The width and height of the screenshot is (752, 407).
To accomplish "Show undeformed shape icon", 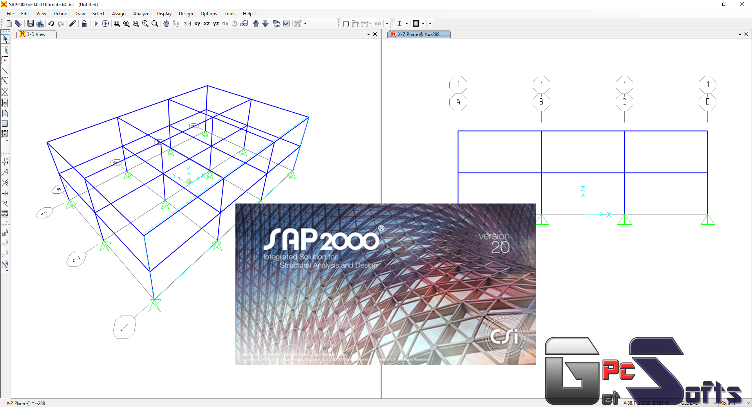I will pos(345,23).
